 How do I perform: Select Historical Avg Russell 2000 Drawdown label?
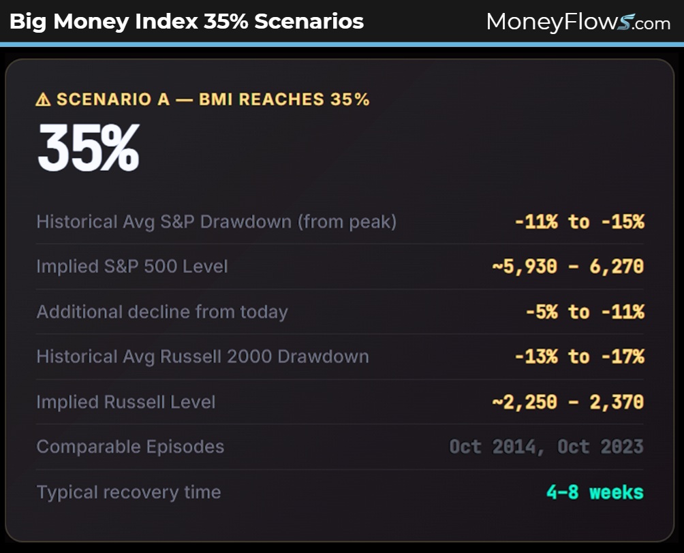[202, 357]
